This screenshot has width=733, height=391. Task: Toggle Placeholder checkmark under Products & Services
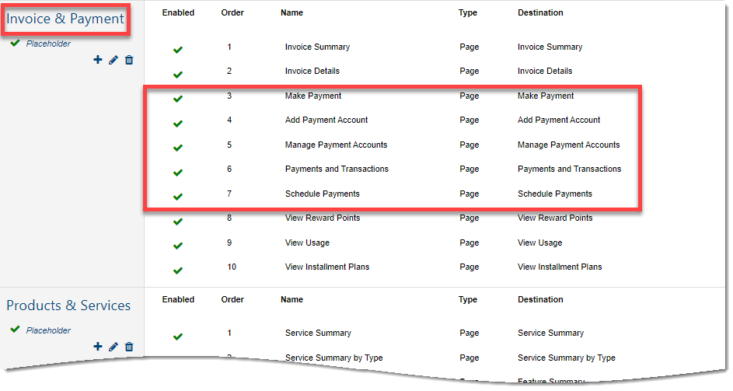click(15, 329)
